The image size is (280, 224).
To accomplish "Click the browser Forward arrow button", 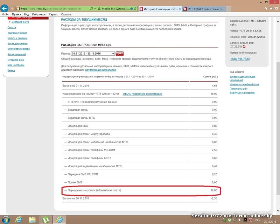I will (x=12, y=8).
